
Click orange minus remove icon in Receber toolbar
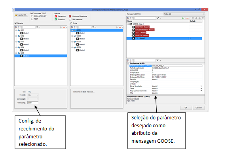(64, 27)
